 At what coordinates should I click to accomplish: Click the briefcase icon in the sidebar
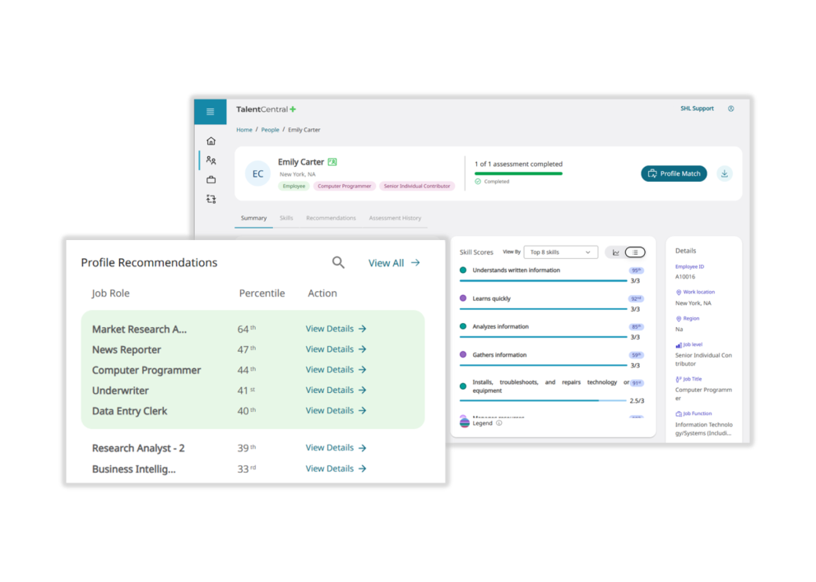[211, 179]
